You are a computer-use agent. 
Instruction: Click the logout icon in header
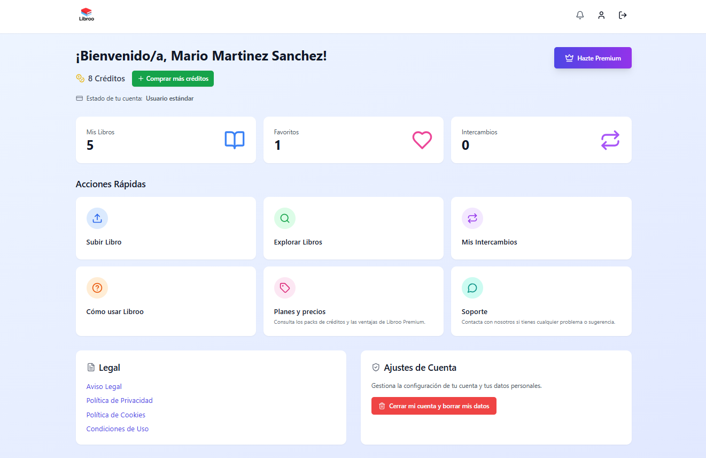[x=623, y=15]
